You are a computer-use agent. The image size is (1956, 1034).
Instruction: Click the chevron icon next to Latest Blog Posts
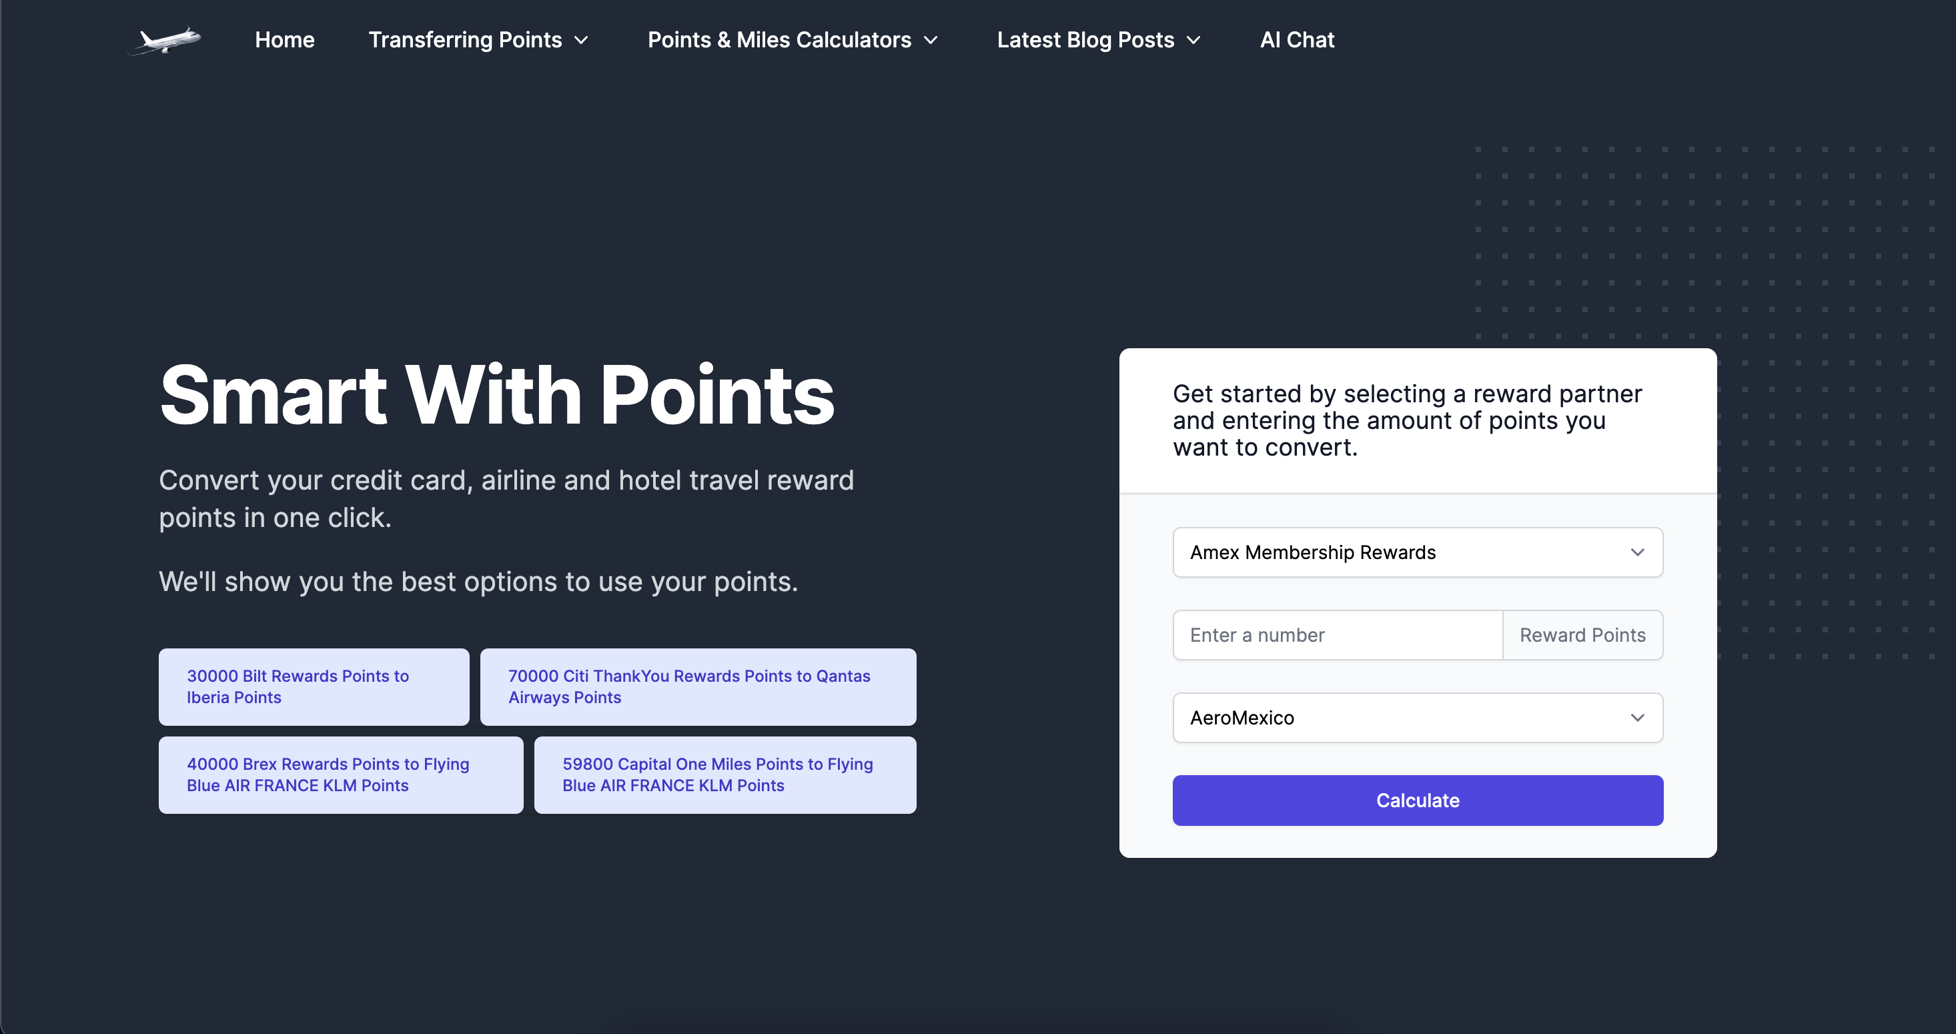point(1193,41)
